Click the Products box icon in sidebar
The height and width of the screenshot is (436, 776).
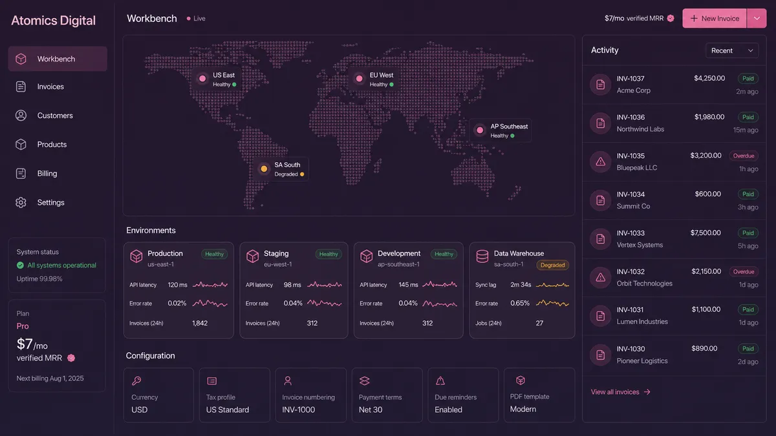21,145
